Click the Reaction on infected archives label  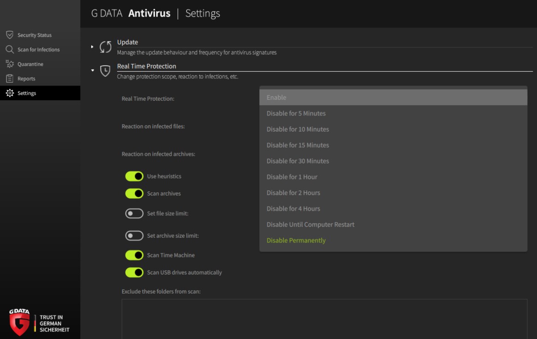pos(158,154)
